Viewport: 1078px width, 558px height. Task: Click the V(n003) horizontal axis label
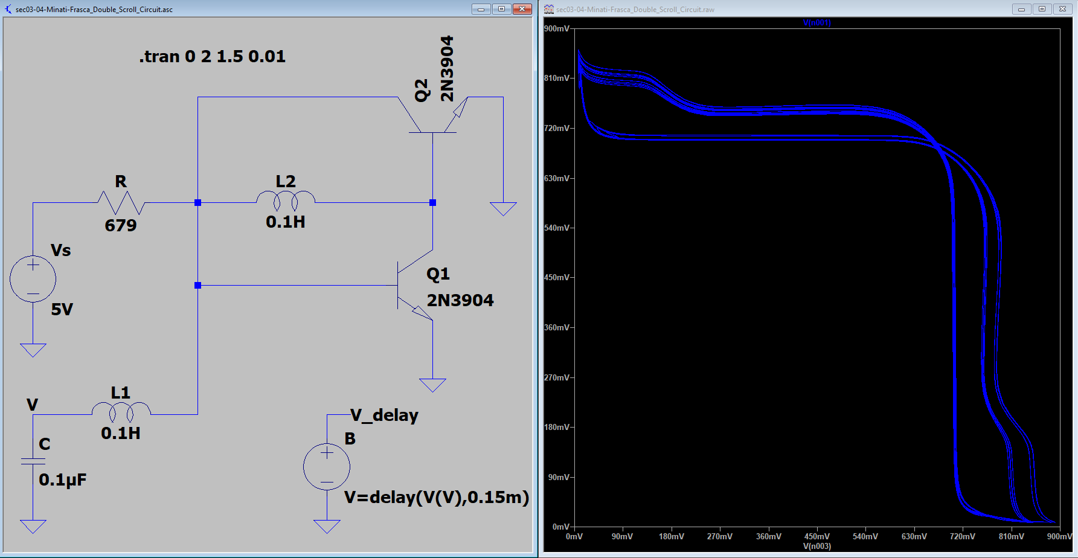[x=817, y=546]
